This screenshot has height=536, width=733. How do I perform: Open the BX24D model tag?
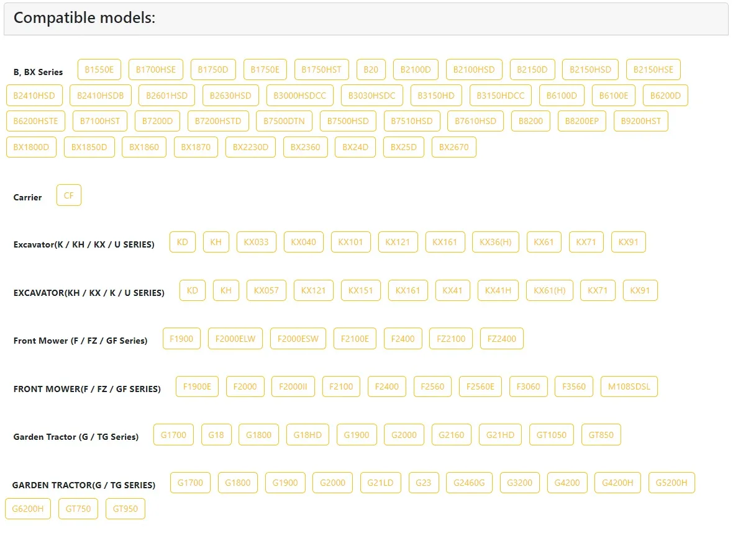tap(355, 147)
